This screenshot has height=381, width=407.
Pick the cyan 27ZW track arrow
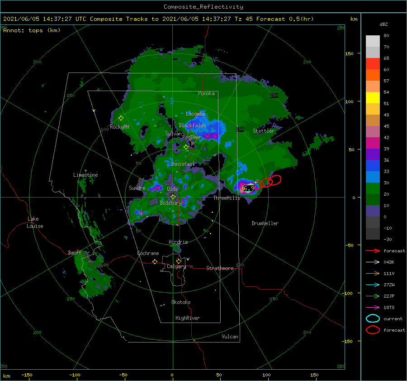click(x=373, y=285)
